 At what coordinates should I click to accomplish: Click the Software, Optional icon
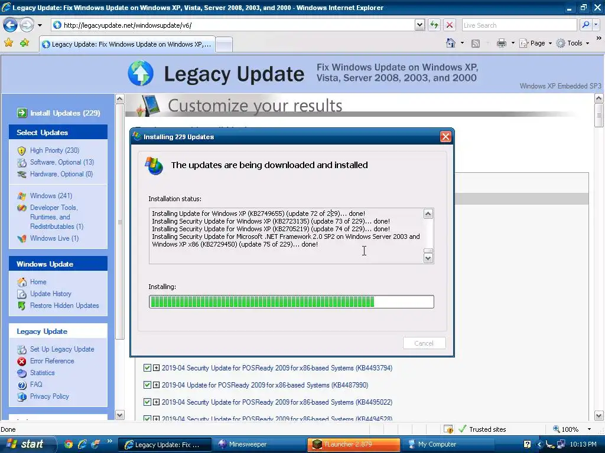pos(22,163)
